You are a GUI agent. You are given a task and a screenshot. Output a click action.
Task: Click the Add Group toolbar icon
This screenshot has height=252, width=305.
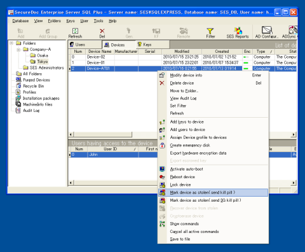[x=48, y=31]
